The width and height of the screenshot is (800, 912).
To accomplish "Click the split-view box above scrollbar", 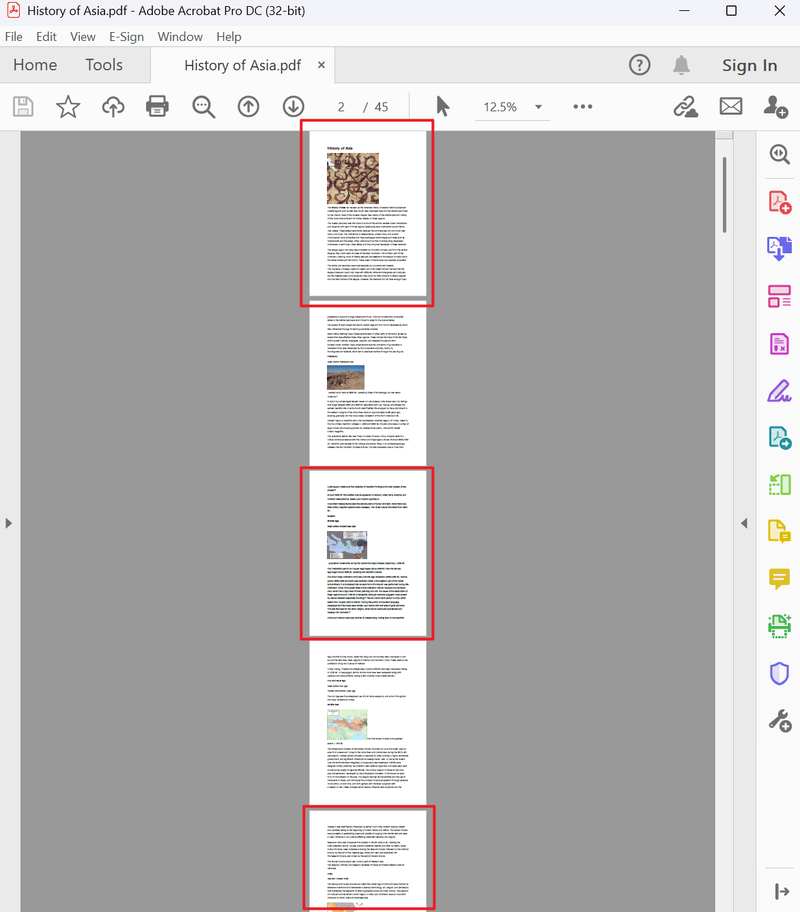I will click(724, 135).
